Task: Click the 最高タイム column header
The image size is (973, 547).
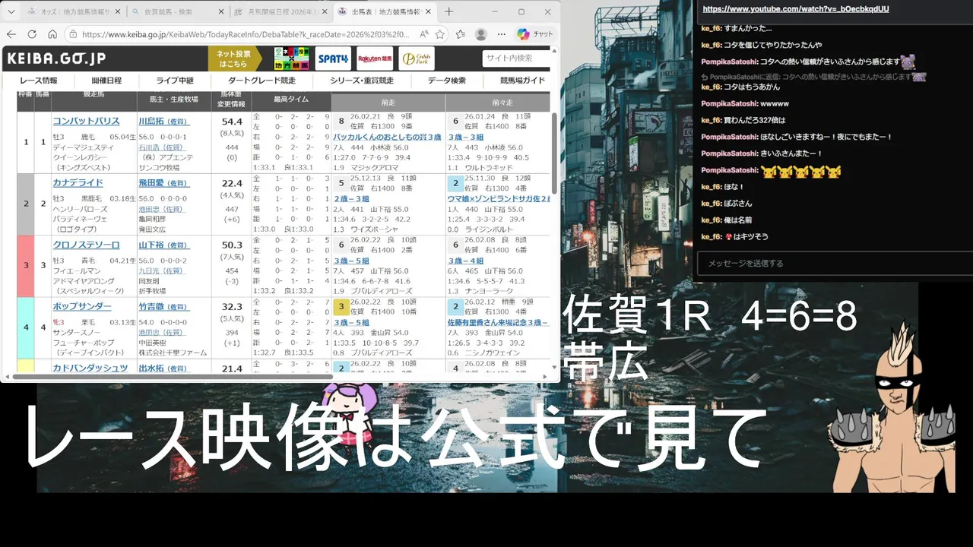Action: coord(291,99)
